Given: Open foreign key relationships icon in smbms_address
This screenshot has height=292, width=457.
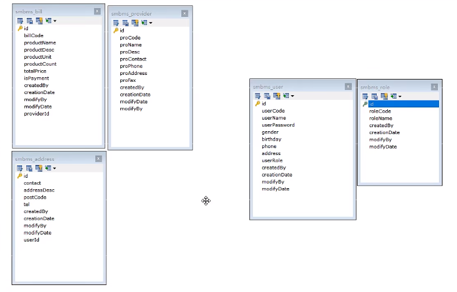Looking at the screenshot, I should (x=39, y=168).
